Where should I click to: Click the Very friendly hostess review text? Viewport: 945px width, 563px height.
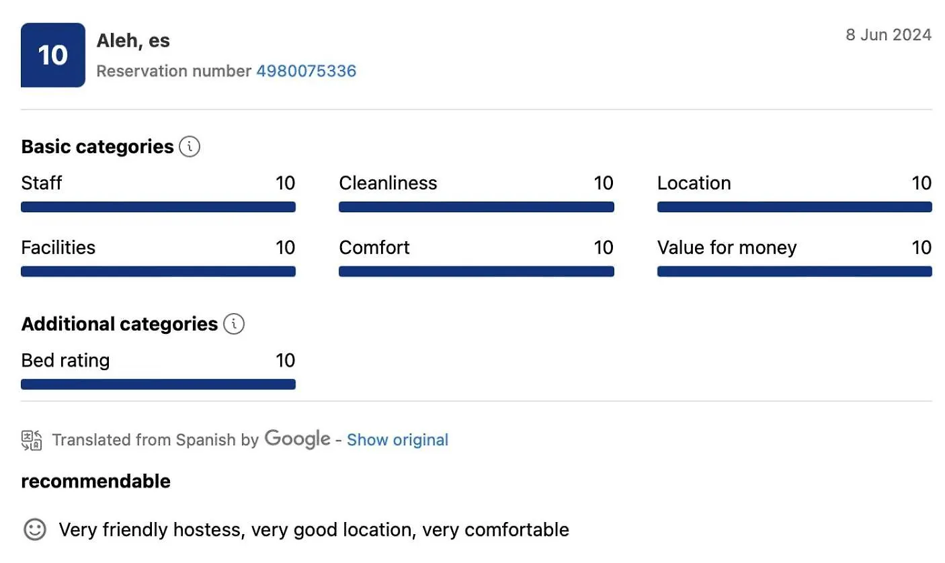coord(314,529)
